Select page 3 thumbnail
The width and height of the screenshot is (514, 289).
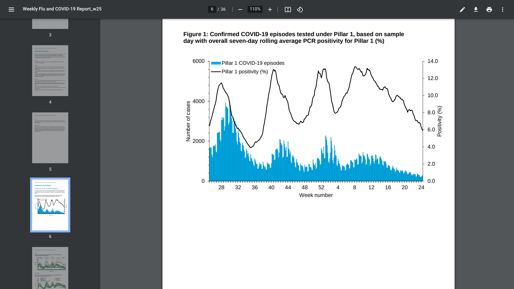(50, 24)
